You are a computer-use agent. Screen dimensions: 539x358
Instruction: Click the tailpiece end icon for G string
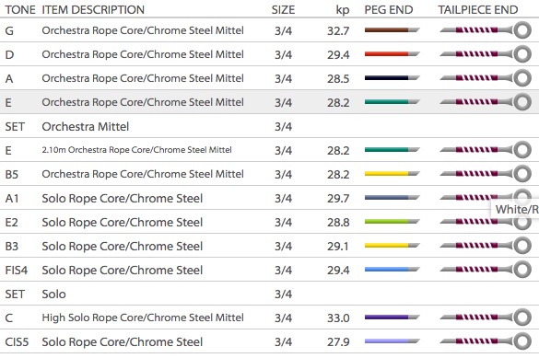[x=486, y=30]
